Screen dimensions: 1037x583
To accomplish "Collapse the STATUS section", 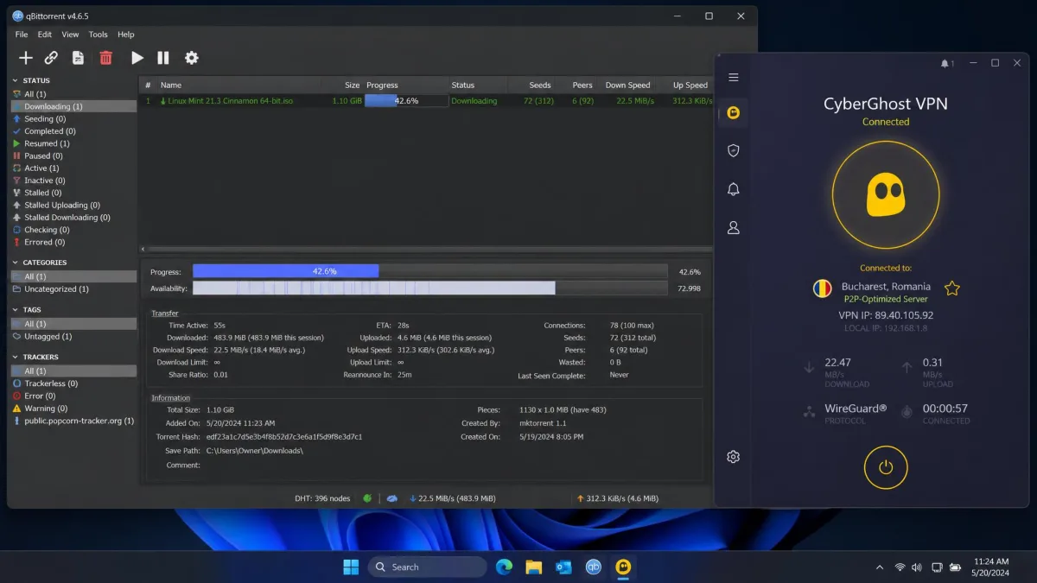I will pos(15,81).
